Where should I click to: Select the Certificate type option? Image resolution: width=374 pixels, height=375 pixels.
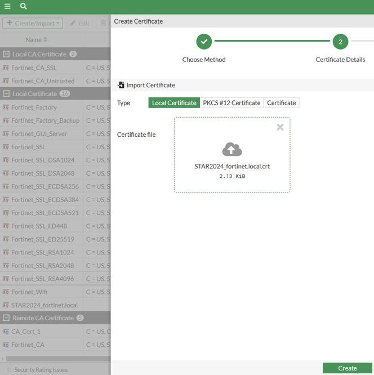[282, 102]
